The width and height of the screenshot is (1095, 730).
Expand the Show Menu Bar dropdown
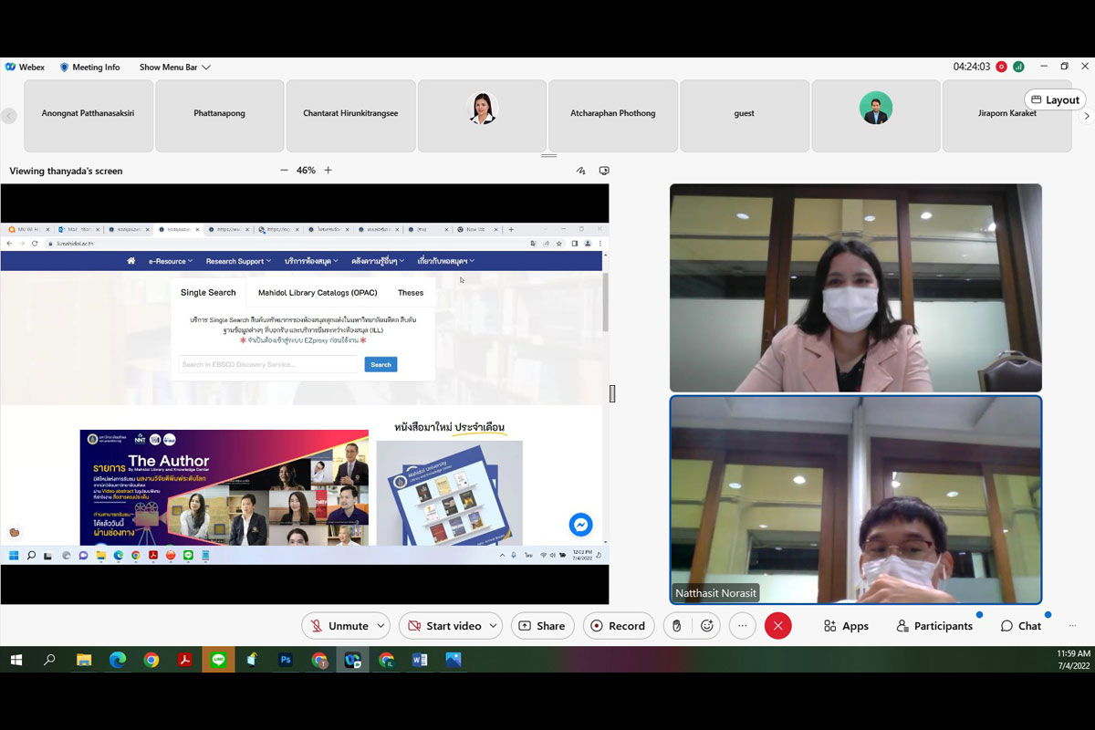point(206,68)
